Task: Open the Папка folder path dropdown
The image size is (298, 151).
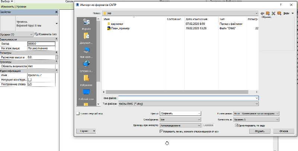Action: tap(180, 13)
